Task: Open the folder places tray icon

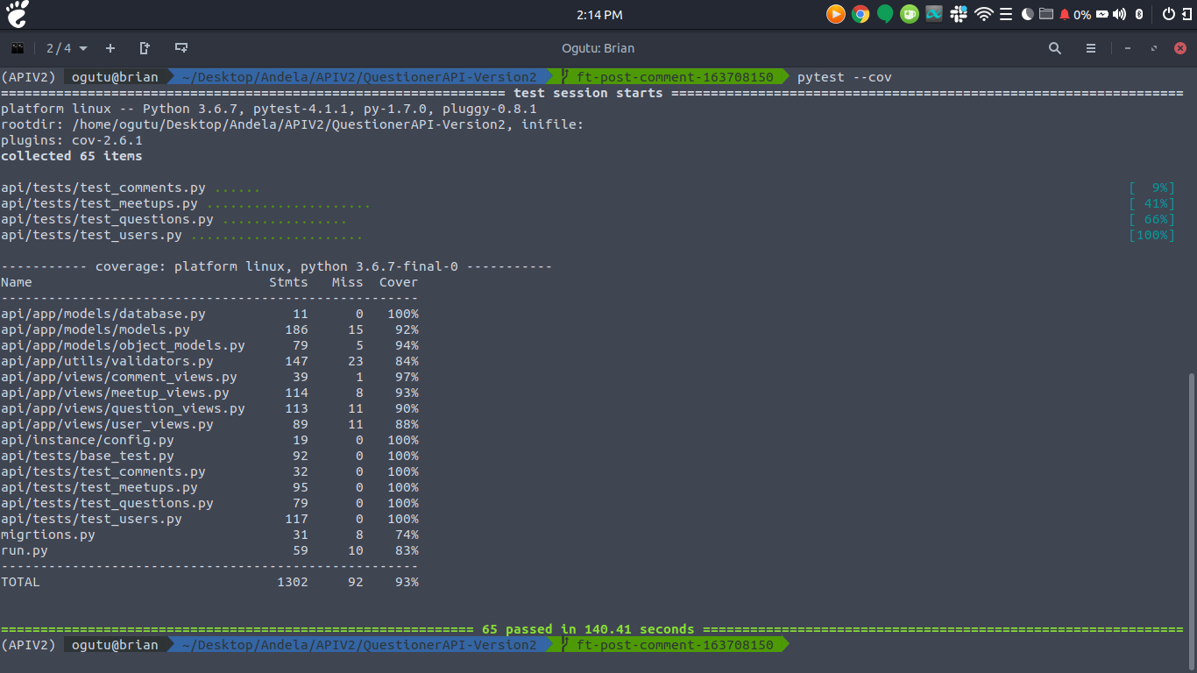Action: pyautogui.click(x=1045, y=14)
